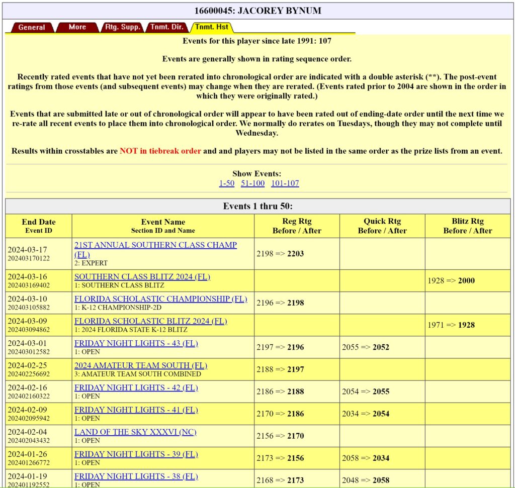The image size is (515, 488).
Task: Click the Reg Rtg column header
Action: point(297,226)
